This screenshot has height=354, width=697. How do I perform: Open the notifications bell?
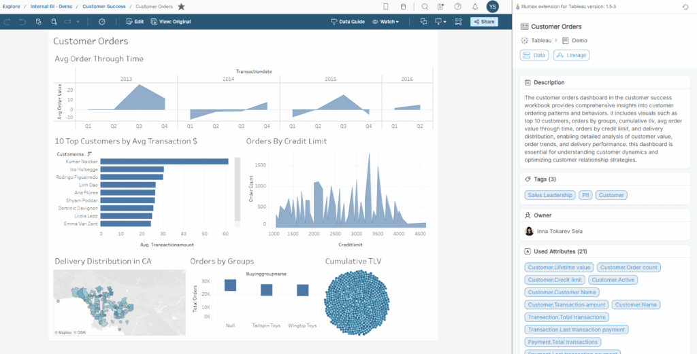(x=474, y=7)
